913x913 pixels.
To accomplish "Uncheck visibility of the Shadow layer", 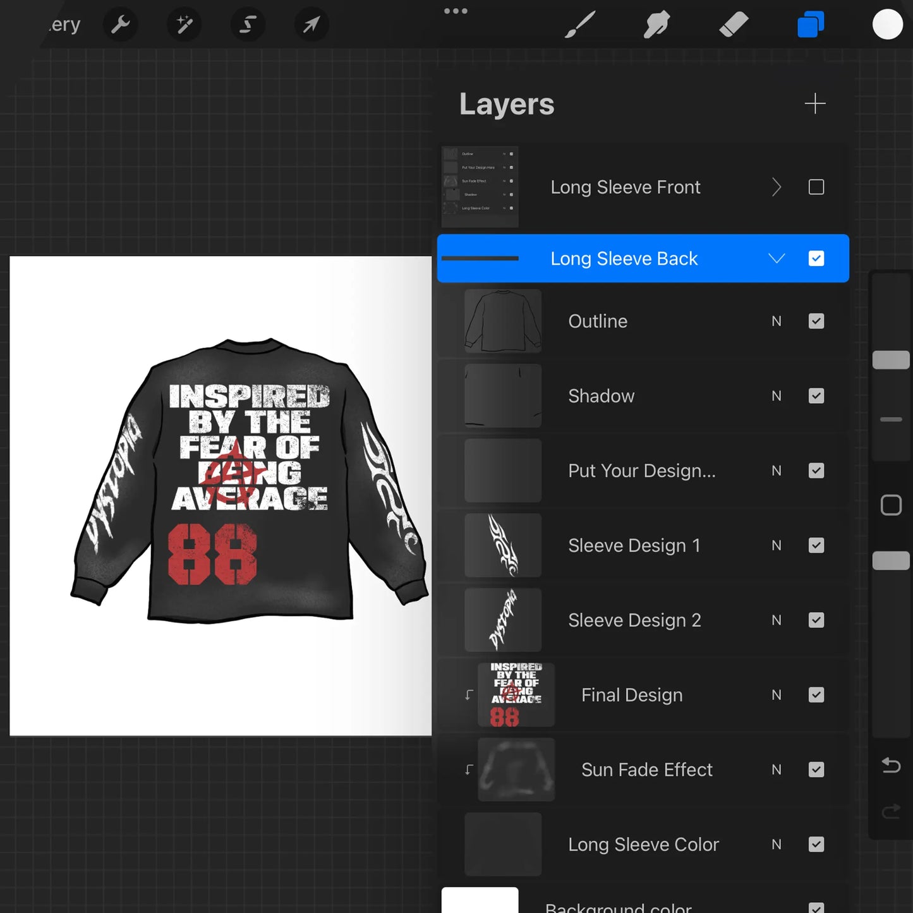I will click(816, 396).
